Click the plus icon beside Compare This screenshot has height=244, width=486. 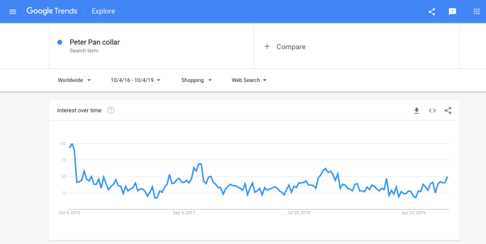click(x=267, y=46)
